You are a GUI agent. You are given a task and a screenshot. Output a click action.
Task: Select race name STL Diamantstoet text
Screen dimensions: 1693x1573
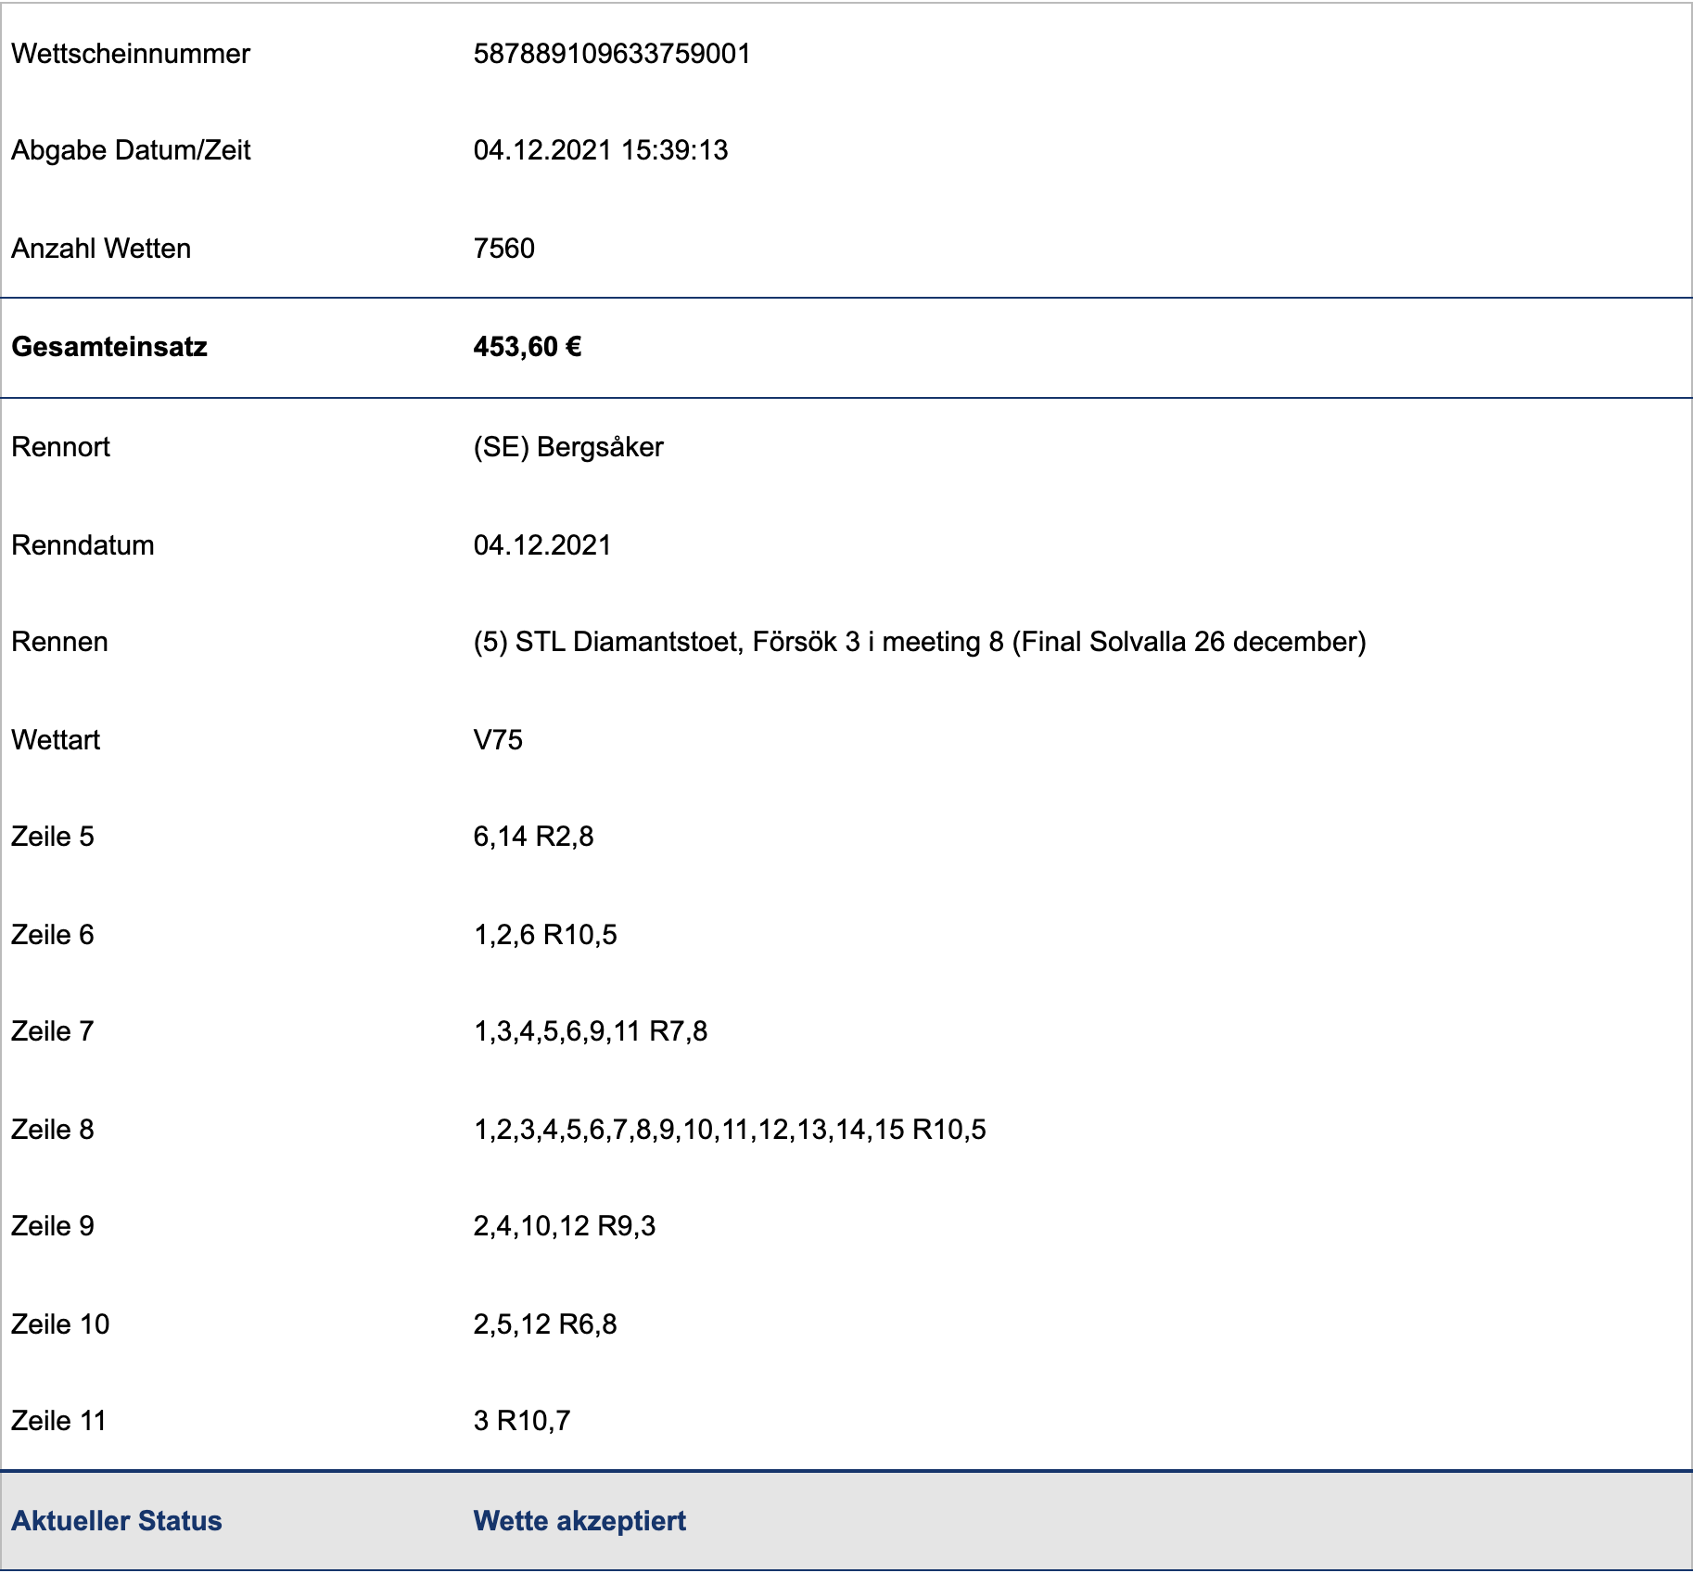(x=920, y=642)
